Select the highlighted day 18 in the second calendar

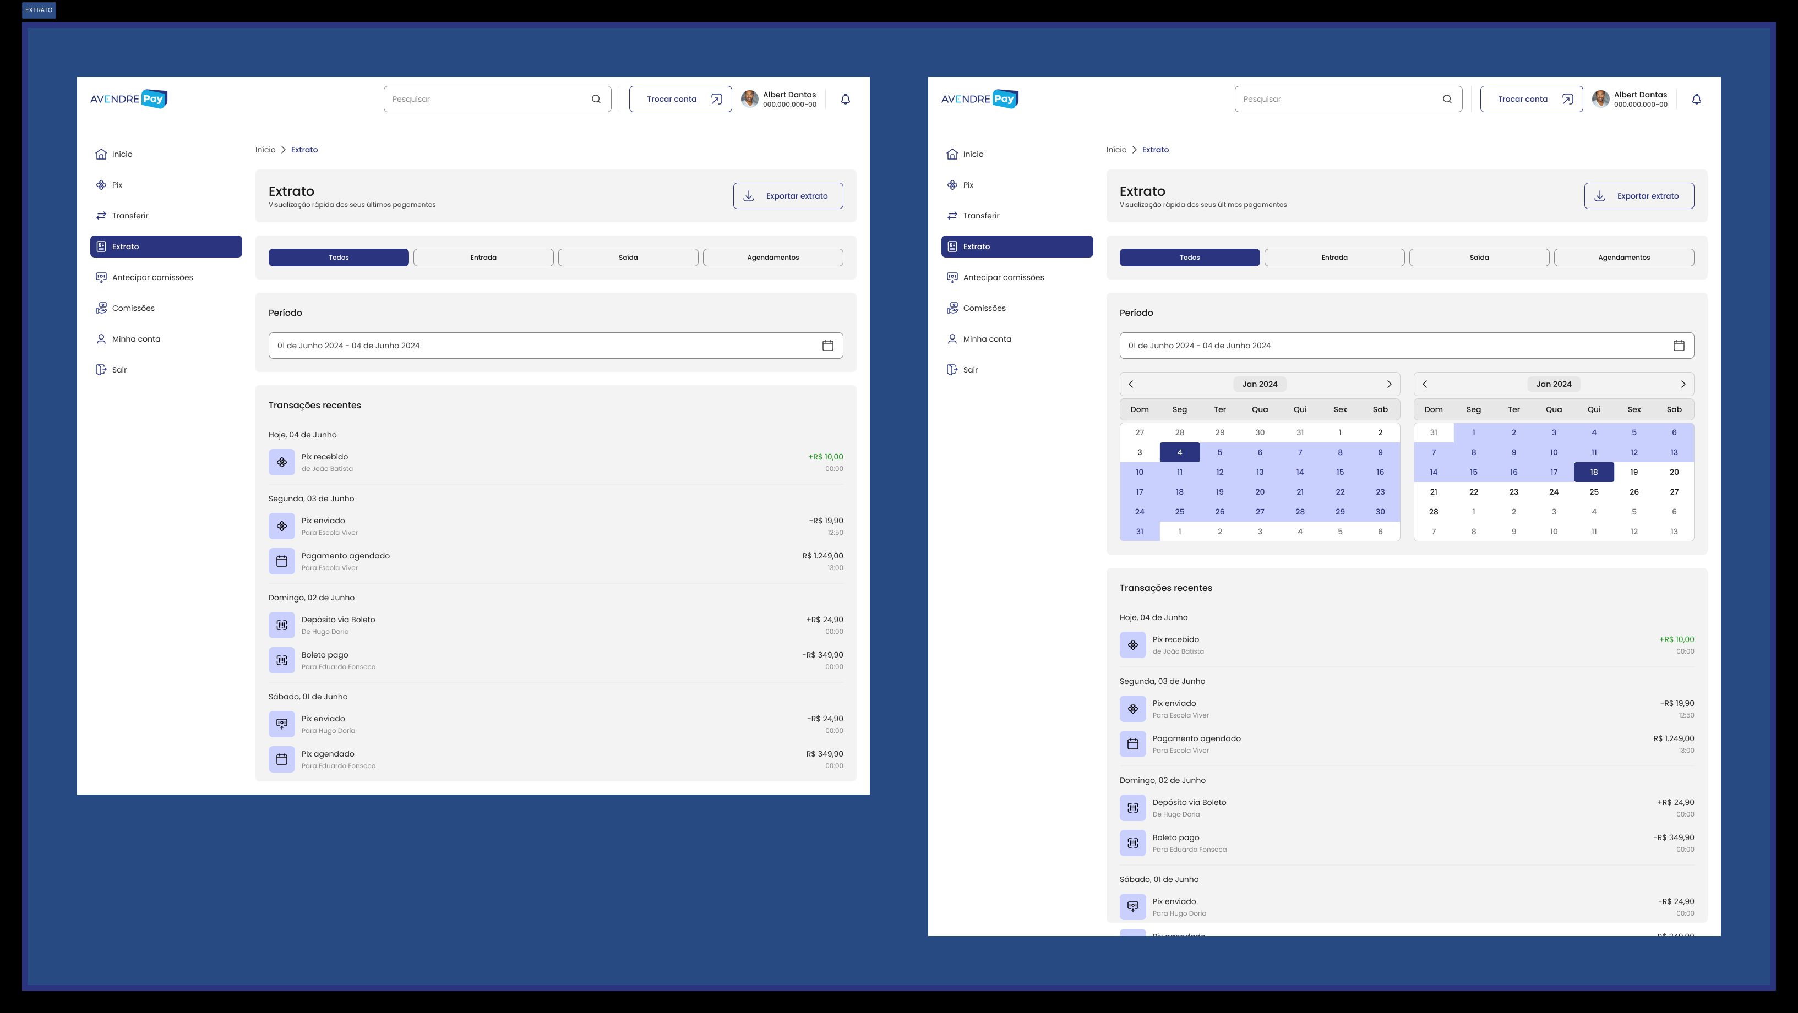point(1594,472)
